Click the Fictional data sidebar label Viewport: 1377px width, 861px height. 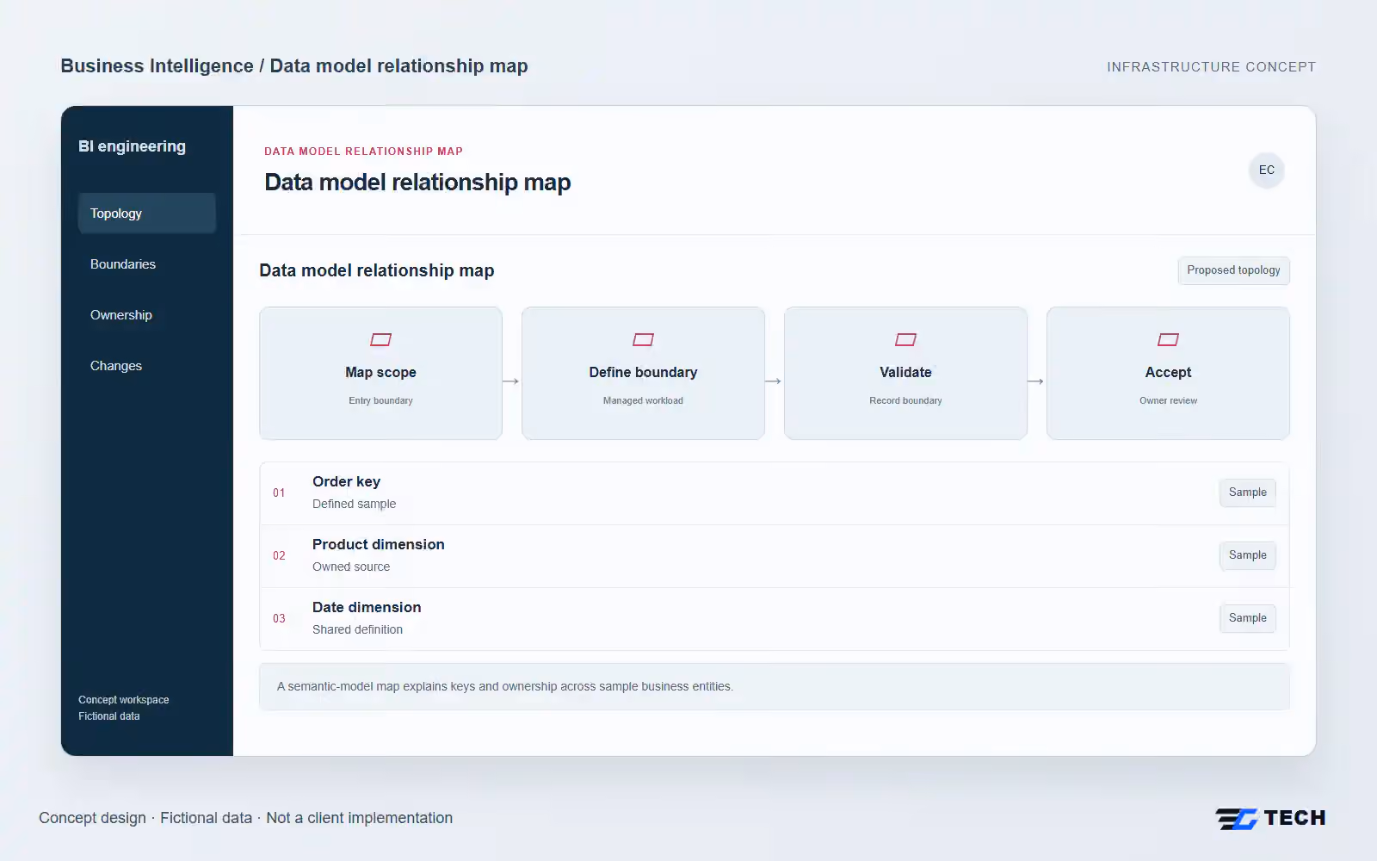(109, 716)
